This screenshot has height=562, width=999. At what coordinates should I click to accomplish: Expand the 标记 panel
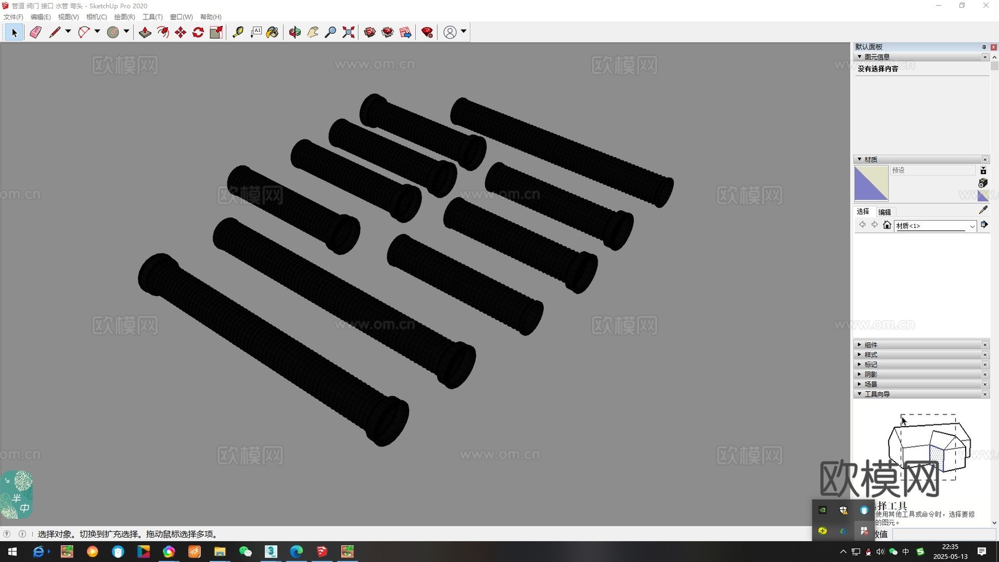pyautogui.click(x=860, y=364)
